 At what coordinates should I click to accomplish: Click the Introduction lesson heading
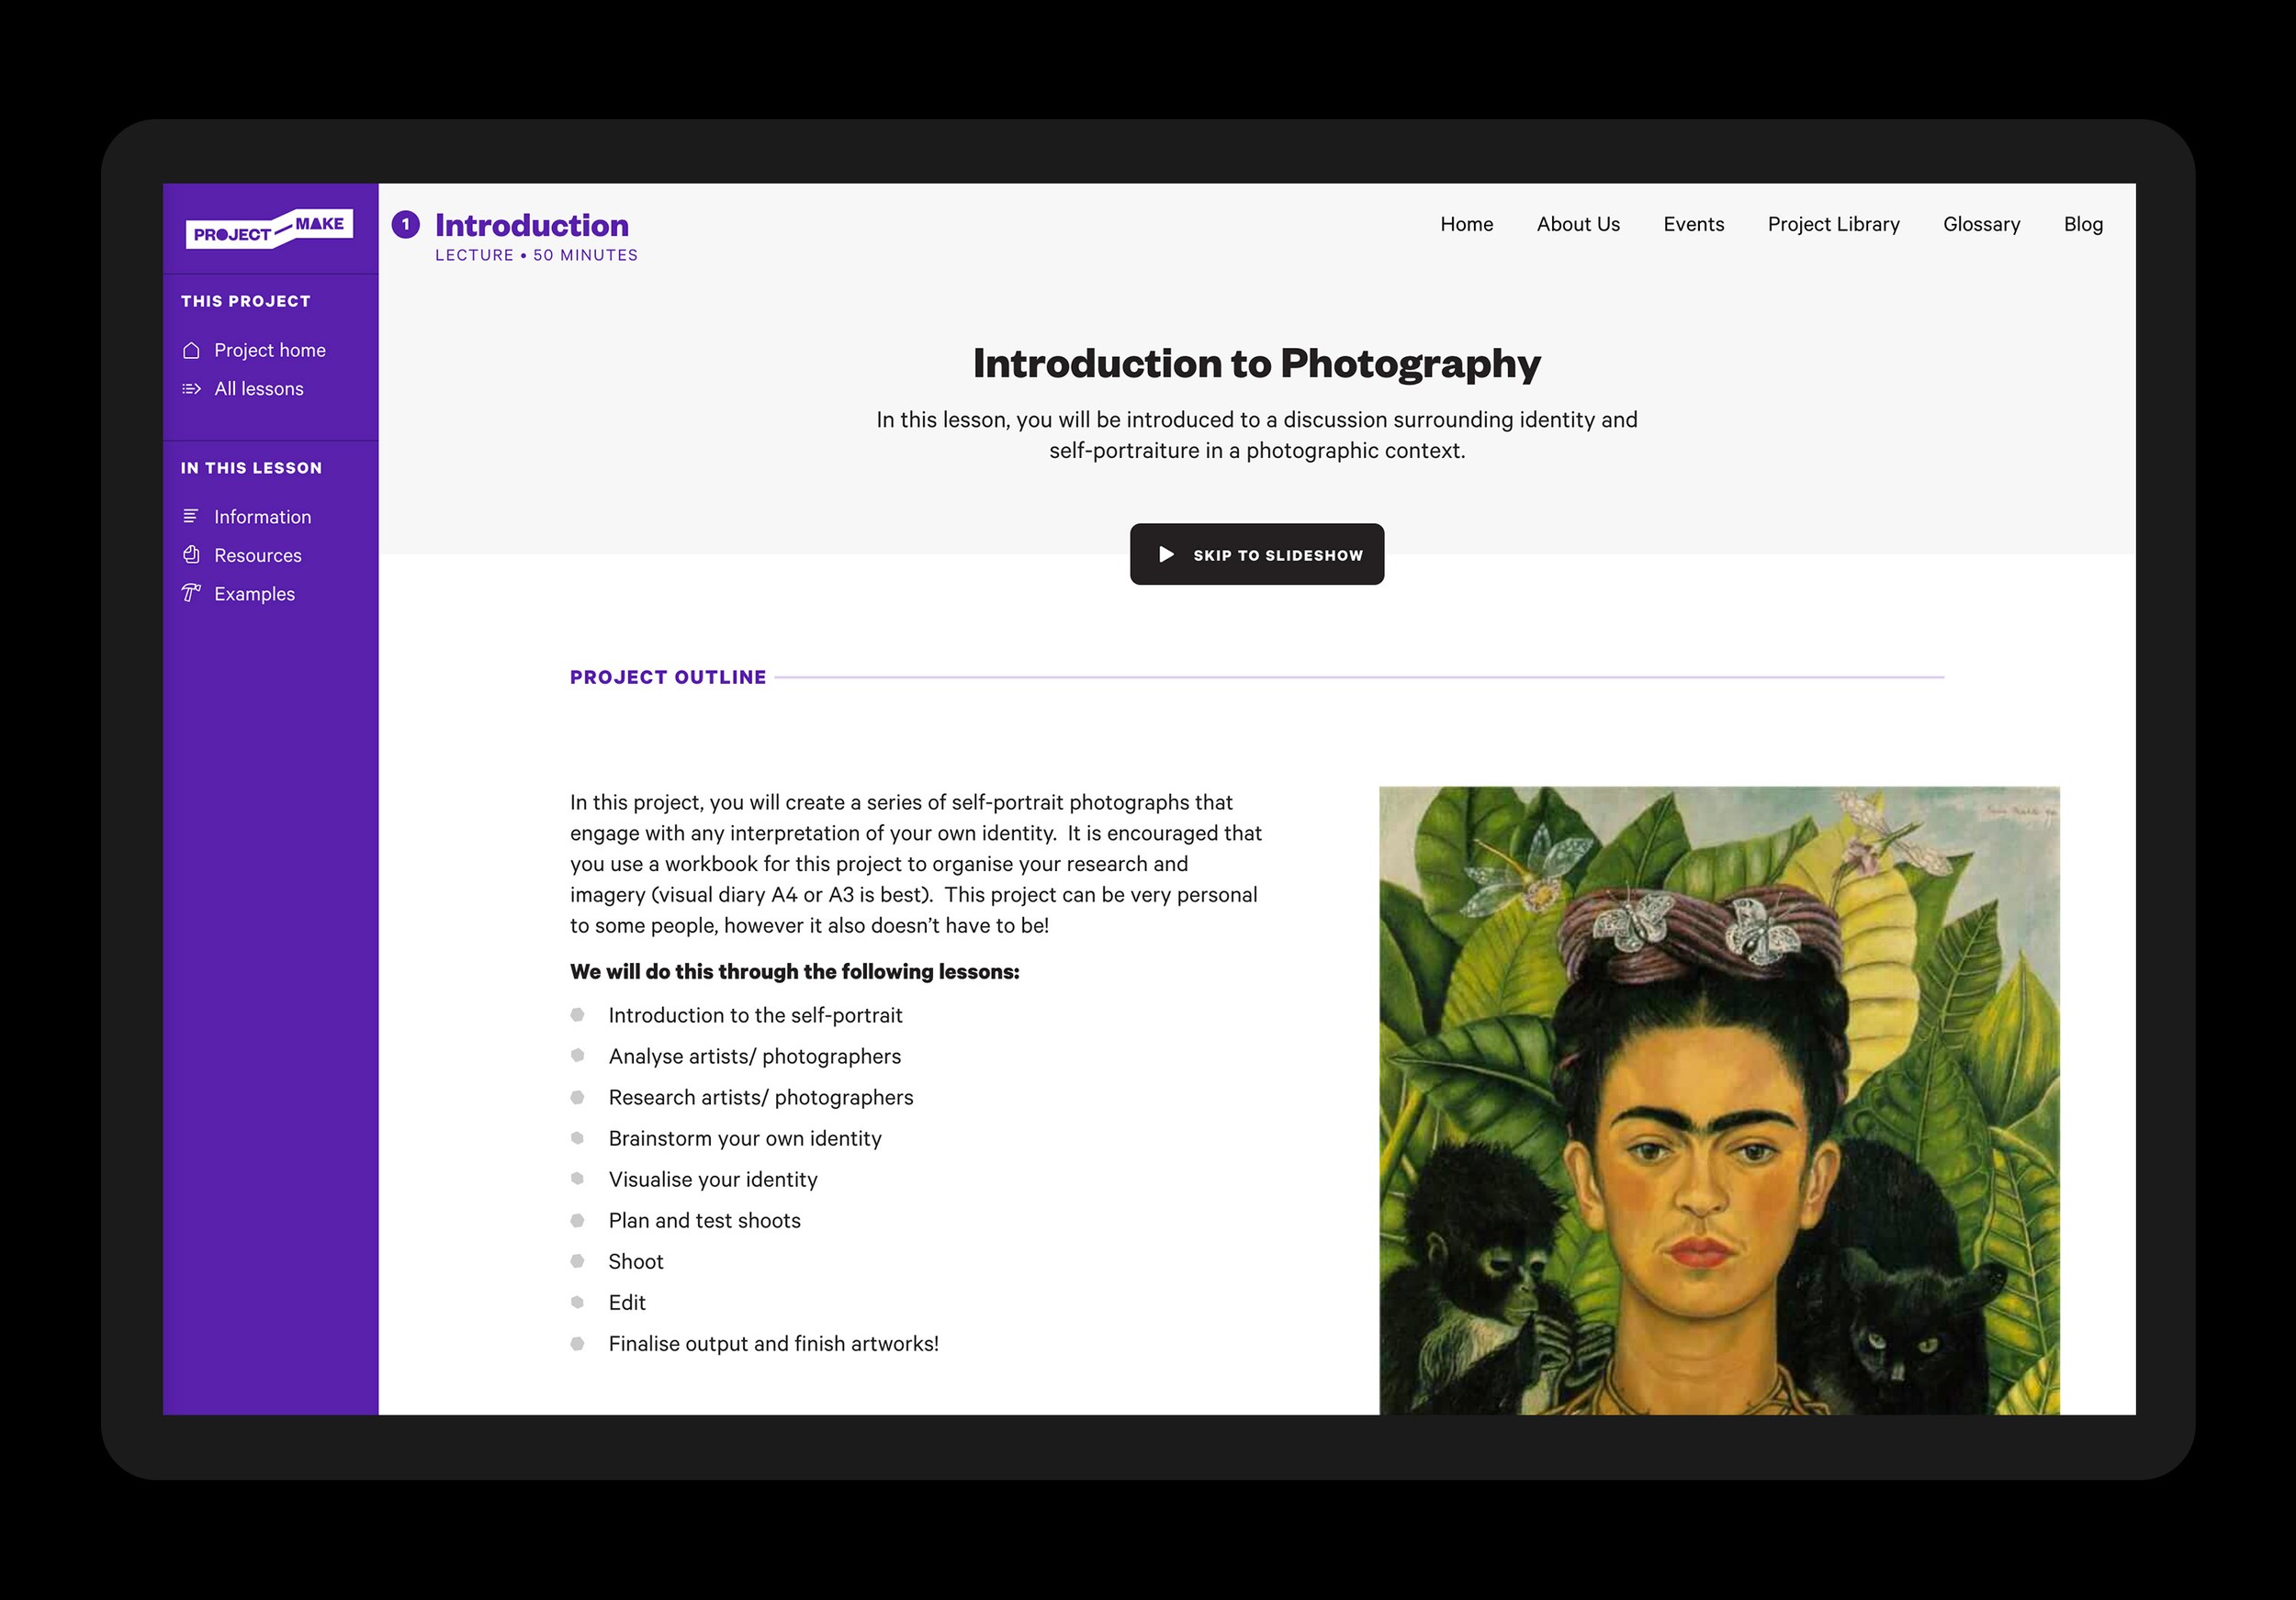click(531, 225)
